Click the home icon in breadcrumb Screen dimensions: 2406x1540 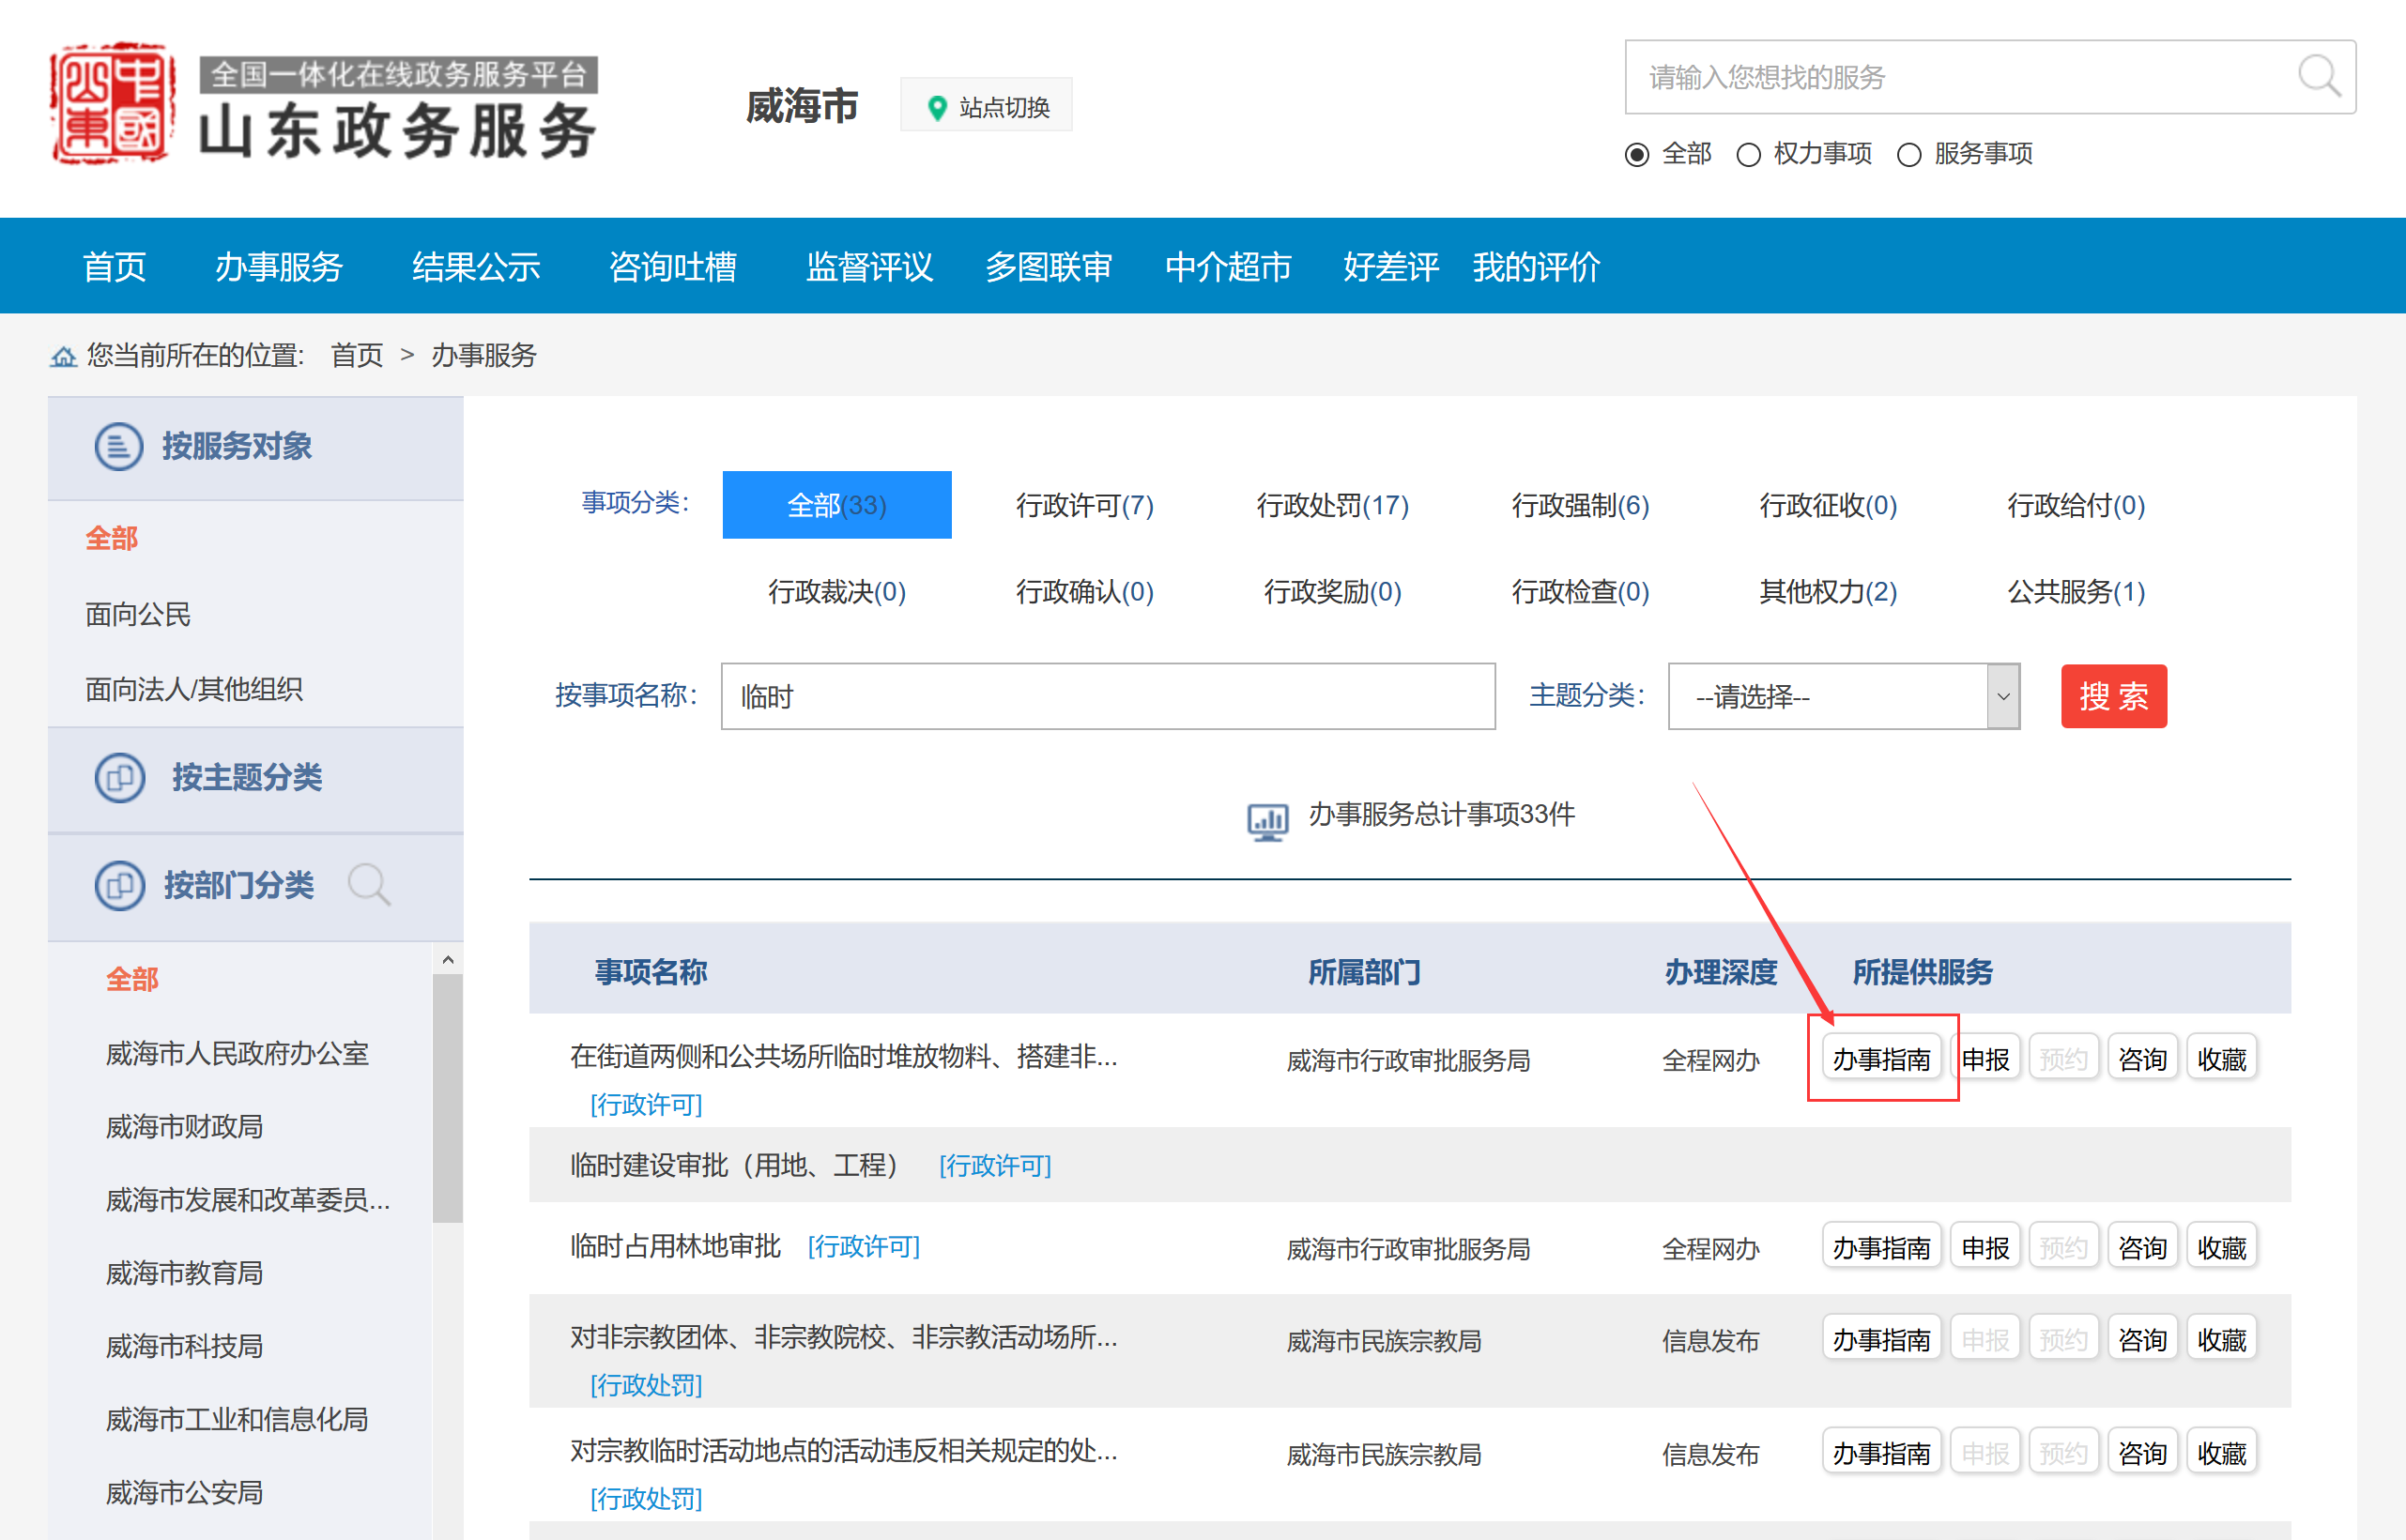click(63, 356)
